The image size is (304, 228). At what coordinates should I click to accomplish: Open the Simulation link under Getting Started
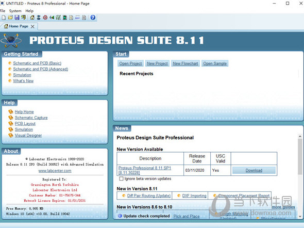22,75
